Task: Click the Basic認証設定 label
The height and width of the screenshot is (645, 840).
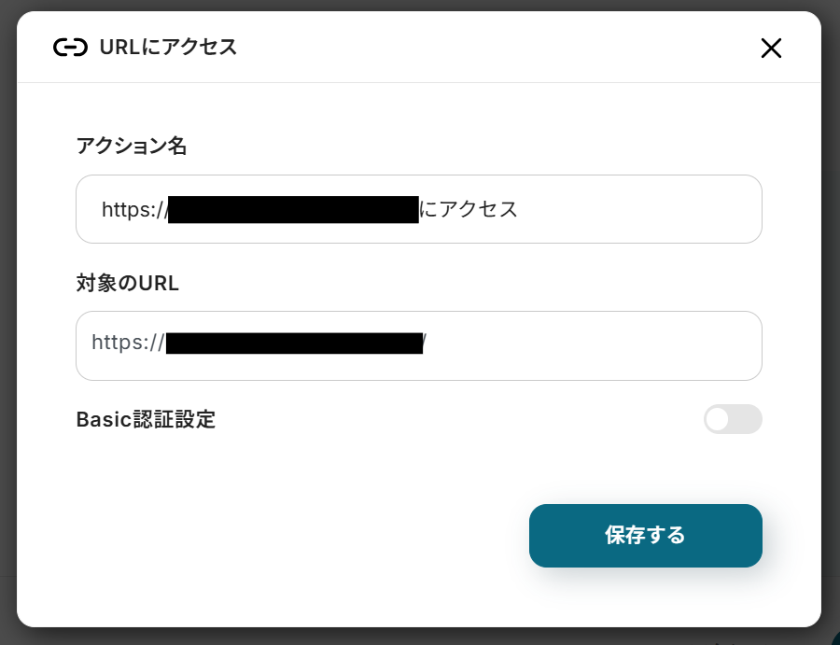Action: 145,419
